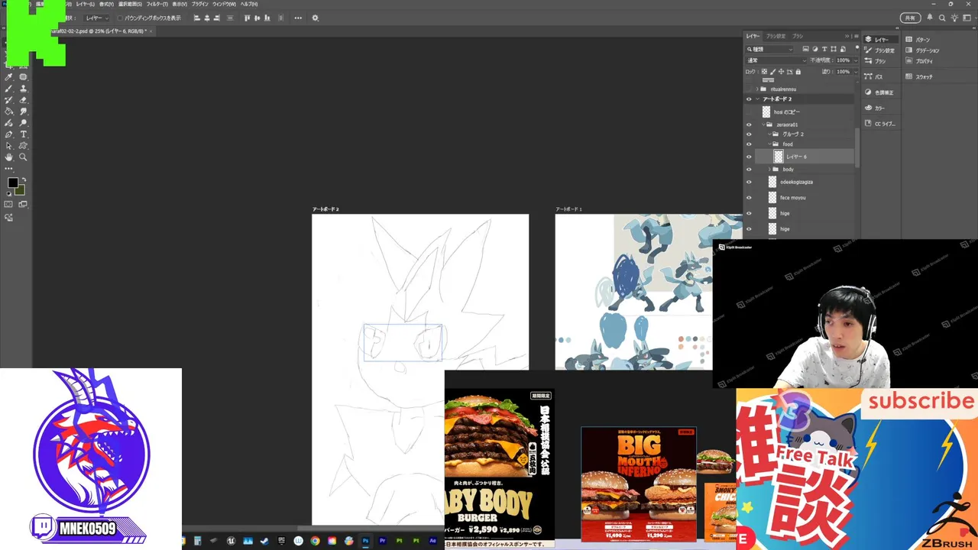Select the Zoom magnifier tool
978x550 pixels.
coord(23,157)
